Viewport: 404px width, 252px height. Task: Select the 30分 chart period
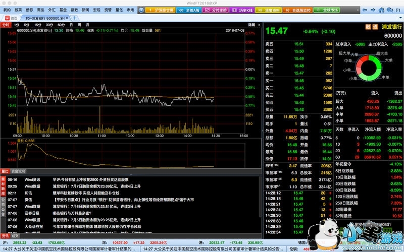click(49, 25)
